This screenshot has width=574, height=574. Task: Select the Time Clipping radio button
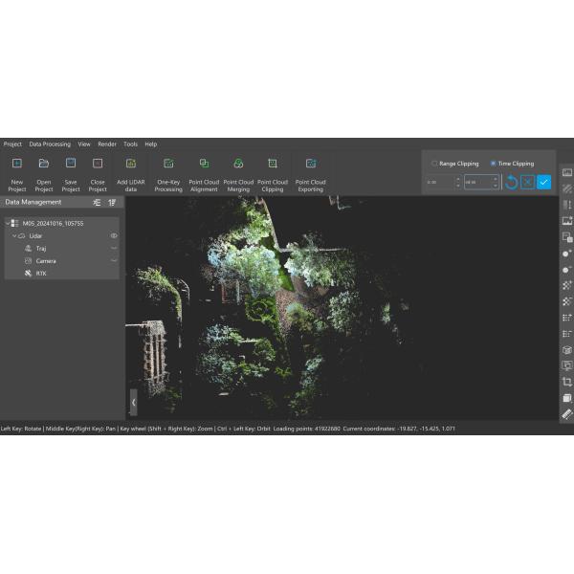[x=493, y=164]
